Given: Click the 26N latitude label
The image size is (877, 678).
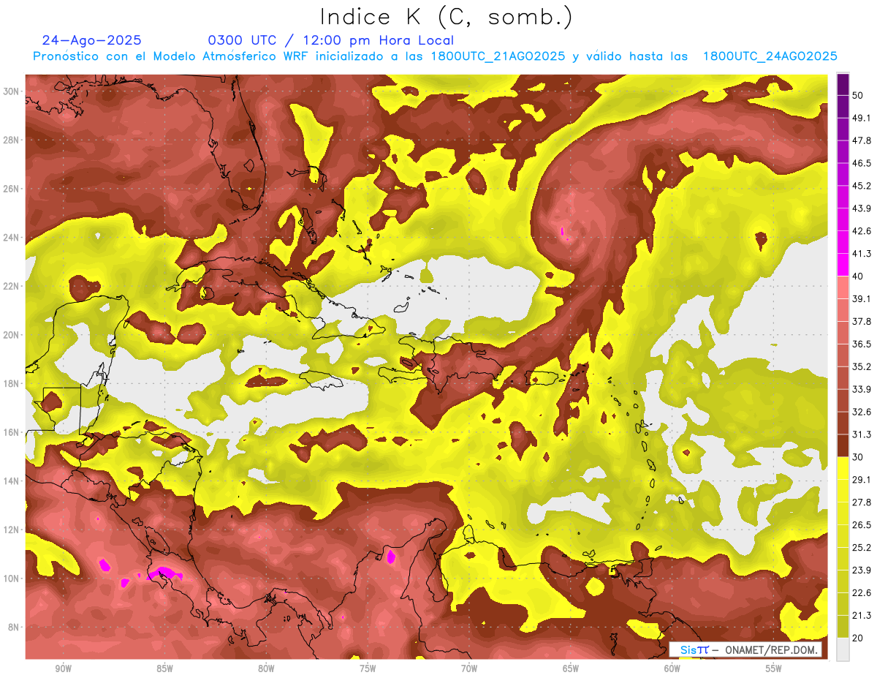Looking at the screenshot, I should (12, 189).
